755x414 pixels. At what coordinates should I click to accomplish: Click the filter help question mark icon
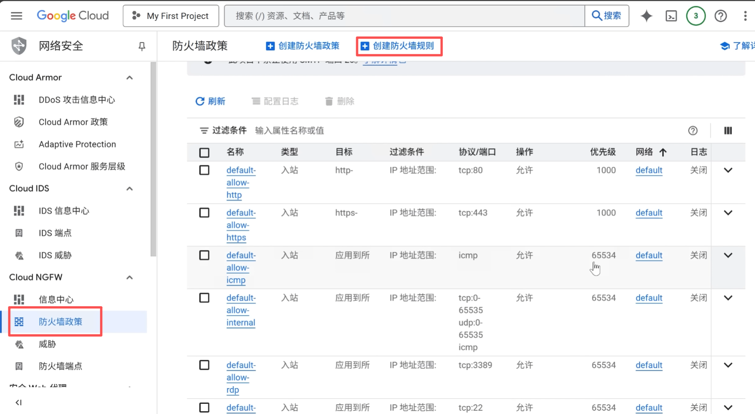pyautogui.click(x=693, y=131)
